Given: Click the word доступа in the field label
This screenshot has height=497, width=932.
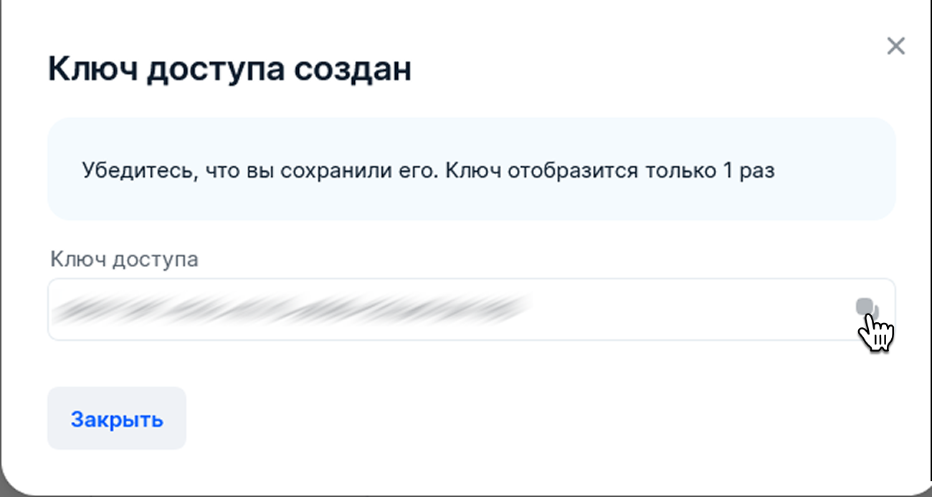Looking at the screenshot, I should (156, 260).
